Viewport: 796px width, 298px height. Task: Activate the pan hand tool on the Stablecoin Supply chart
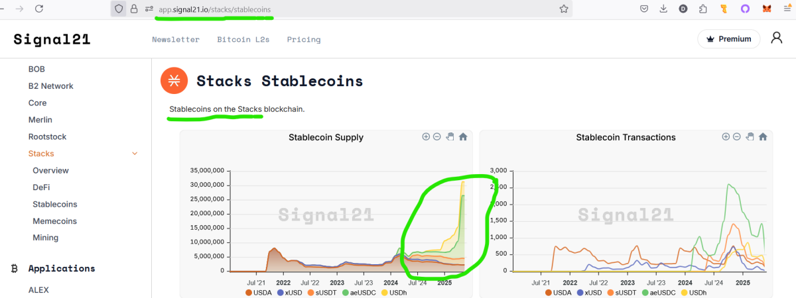tap(450, 136)
